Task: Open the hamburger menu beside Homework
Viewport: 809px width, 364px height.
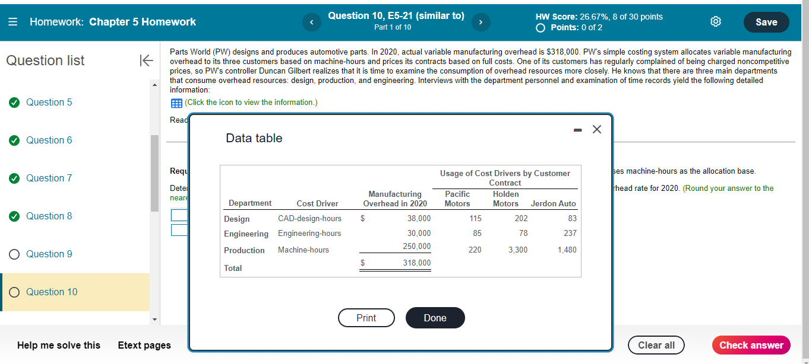Action: [x=13, y=22]
